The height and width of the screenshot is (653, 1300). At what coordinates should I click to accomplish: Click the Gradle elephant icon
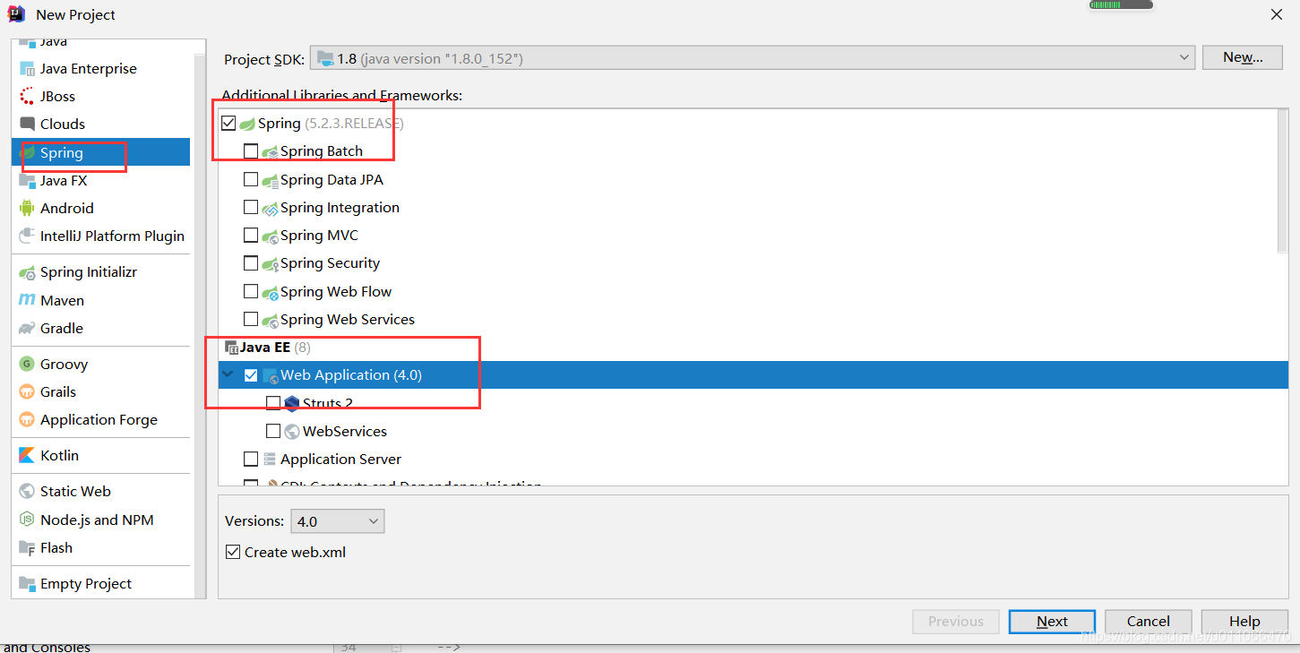click(x=27, y=329)
